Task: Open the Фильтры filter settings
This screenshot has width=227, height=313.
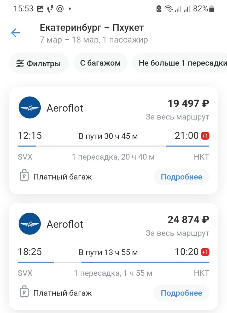Action: click(39, 63)
